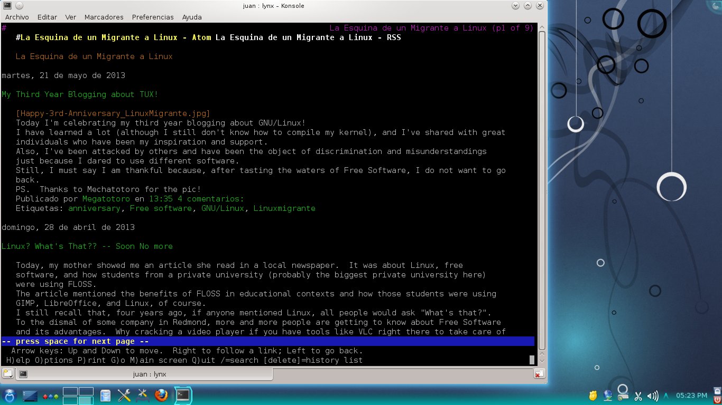Viewport: 722px width, 405px height.
Task: Open the wrench and screwdriver settings icon
Action: coord(124,395)
